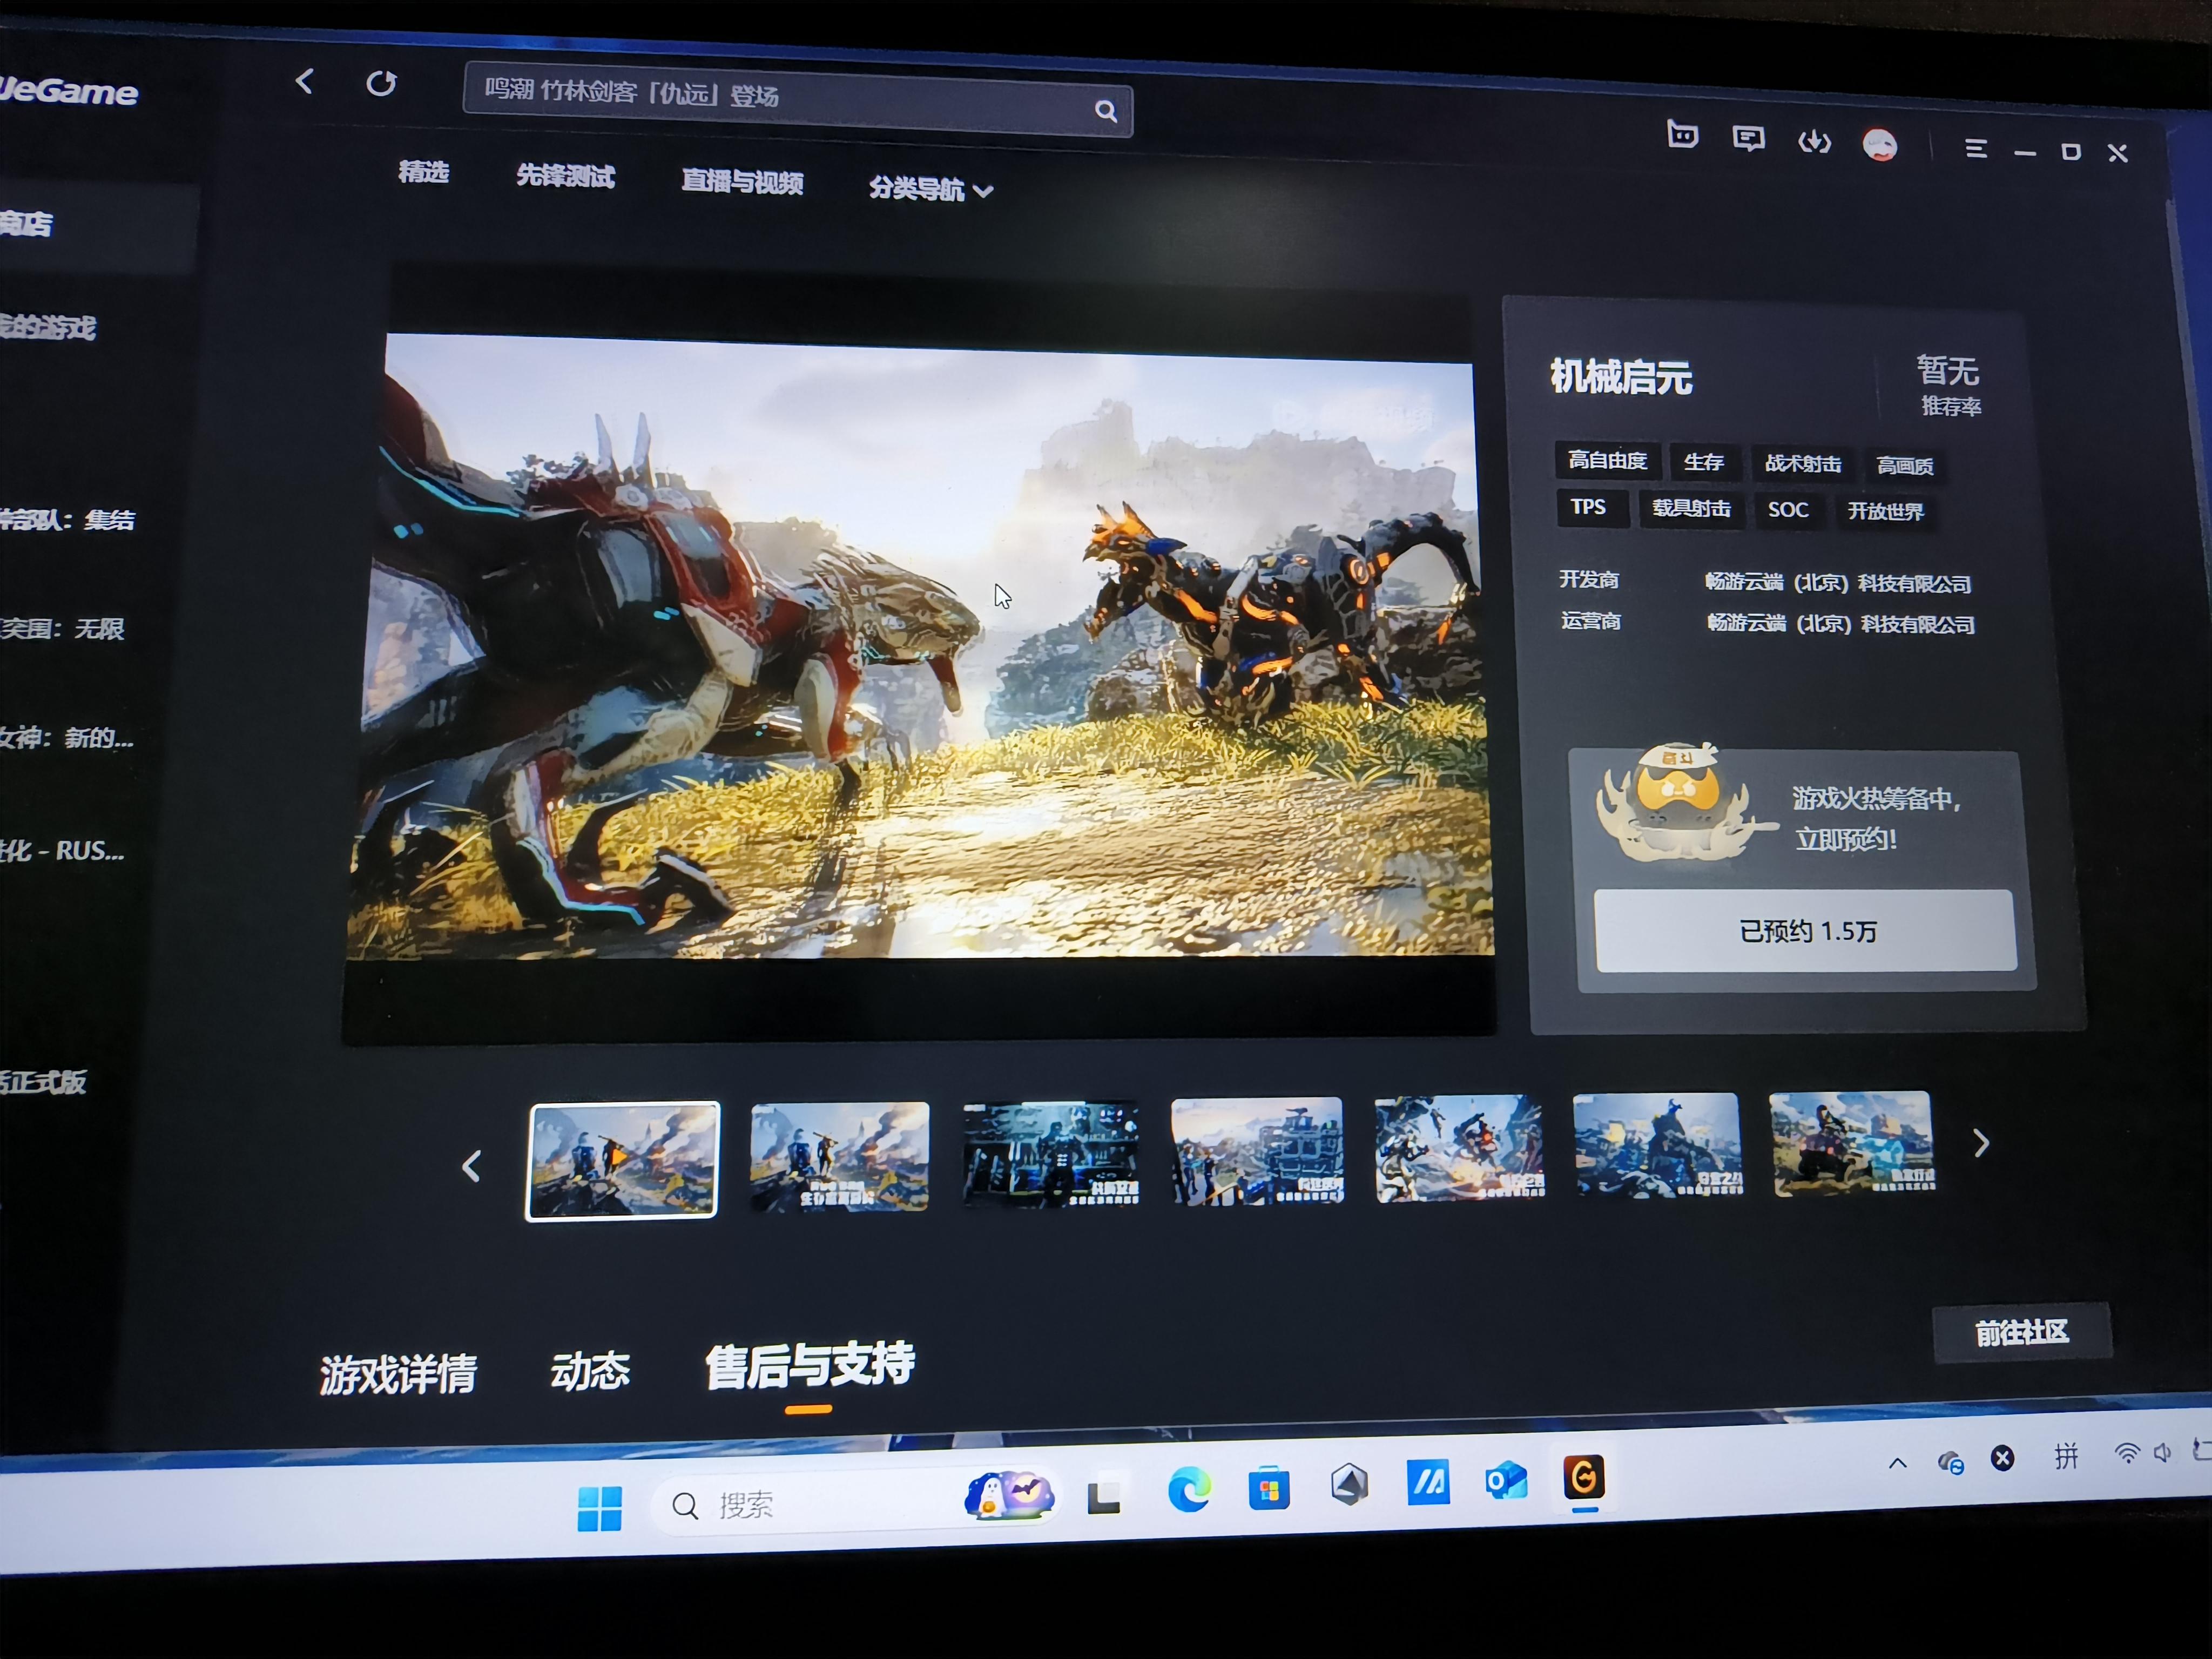Expand the 分类导航 dropdown
Screen dimensions: 2212x1659
(x=930, y=189)
